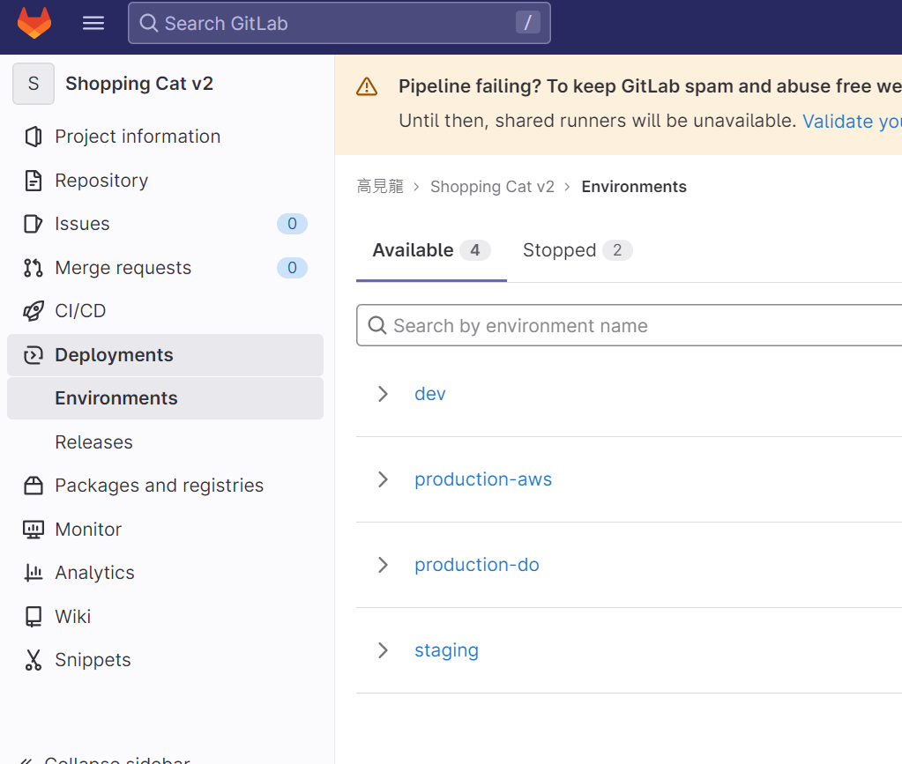
Task: Click the Merge requests count badge
Action: (x=292, y=268)
